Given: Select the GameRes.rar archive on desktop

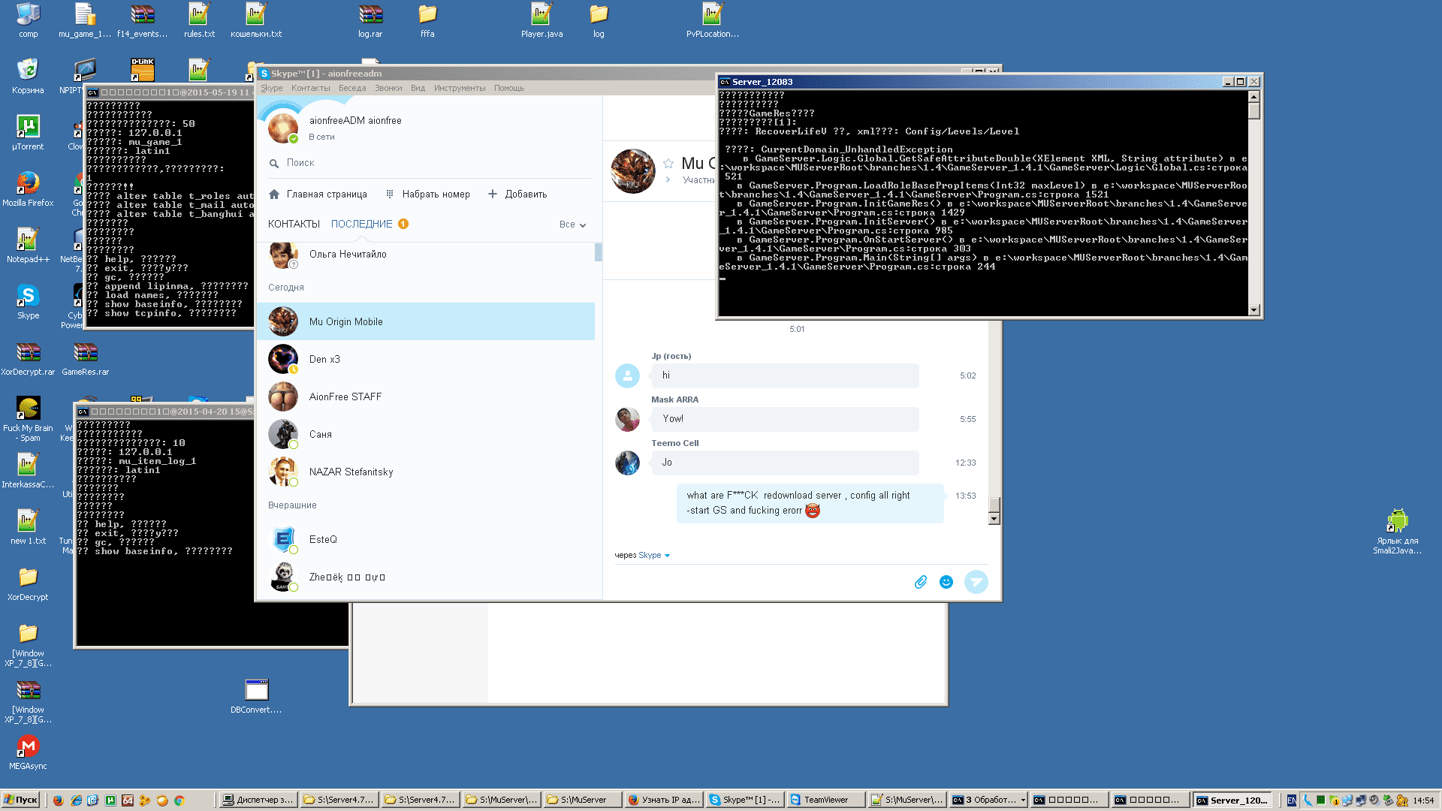Looking at the screenshot, I should 85,357.
